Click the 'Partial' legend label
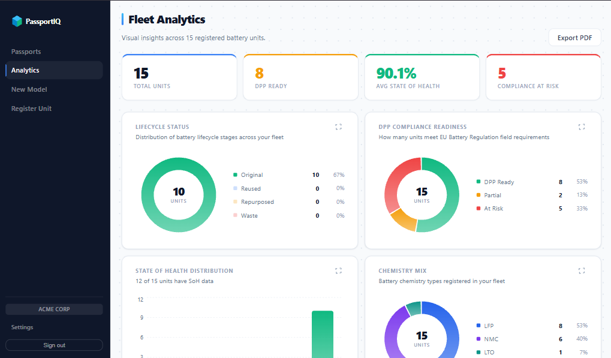Image resolution: width=611 pixels, height=358 pixels. [492, 195]
